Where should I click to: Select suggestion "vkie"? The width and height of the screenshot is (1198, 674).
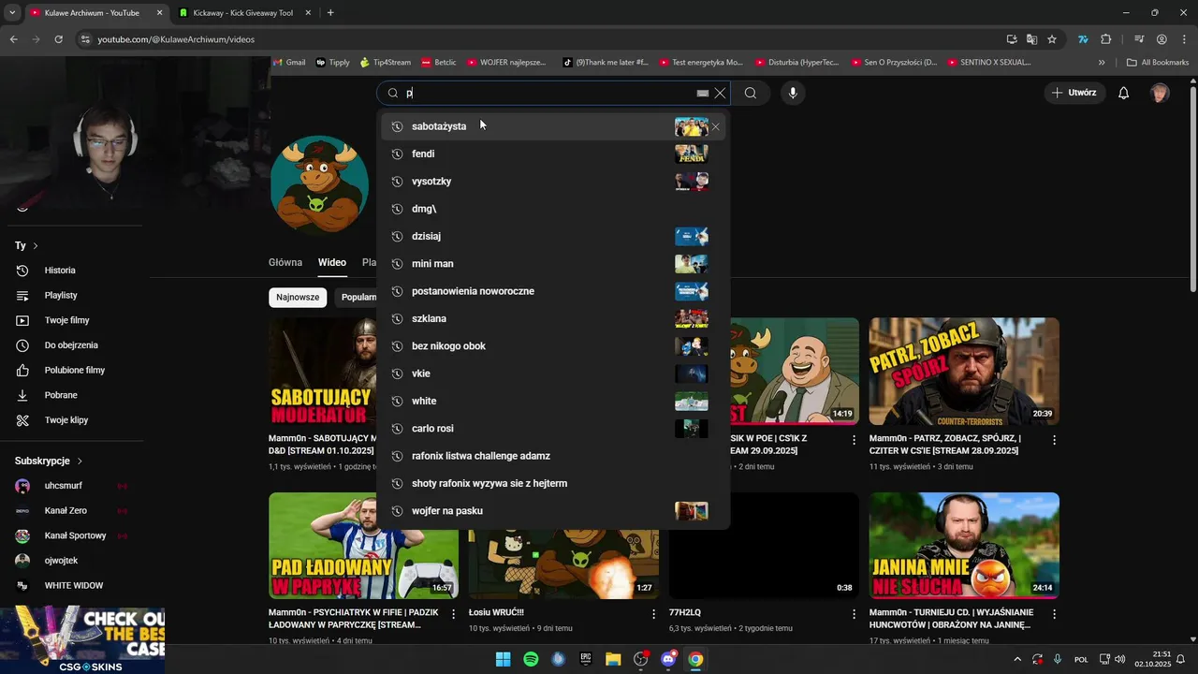552,374
